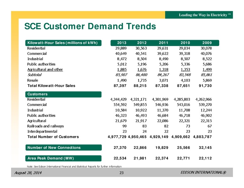This screenshot has height=188, width=244.
Task: Click the 'SCE Customer Demand Trends' title
Action: 90,26
